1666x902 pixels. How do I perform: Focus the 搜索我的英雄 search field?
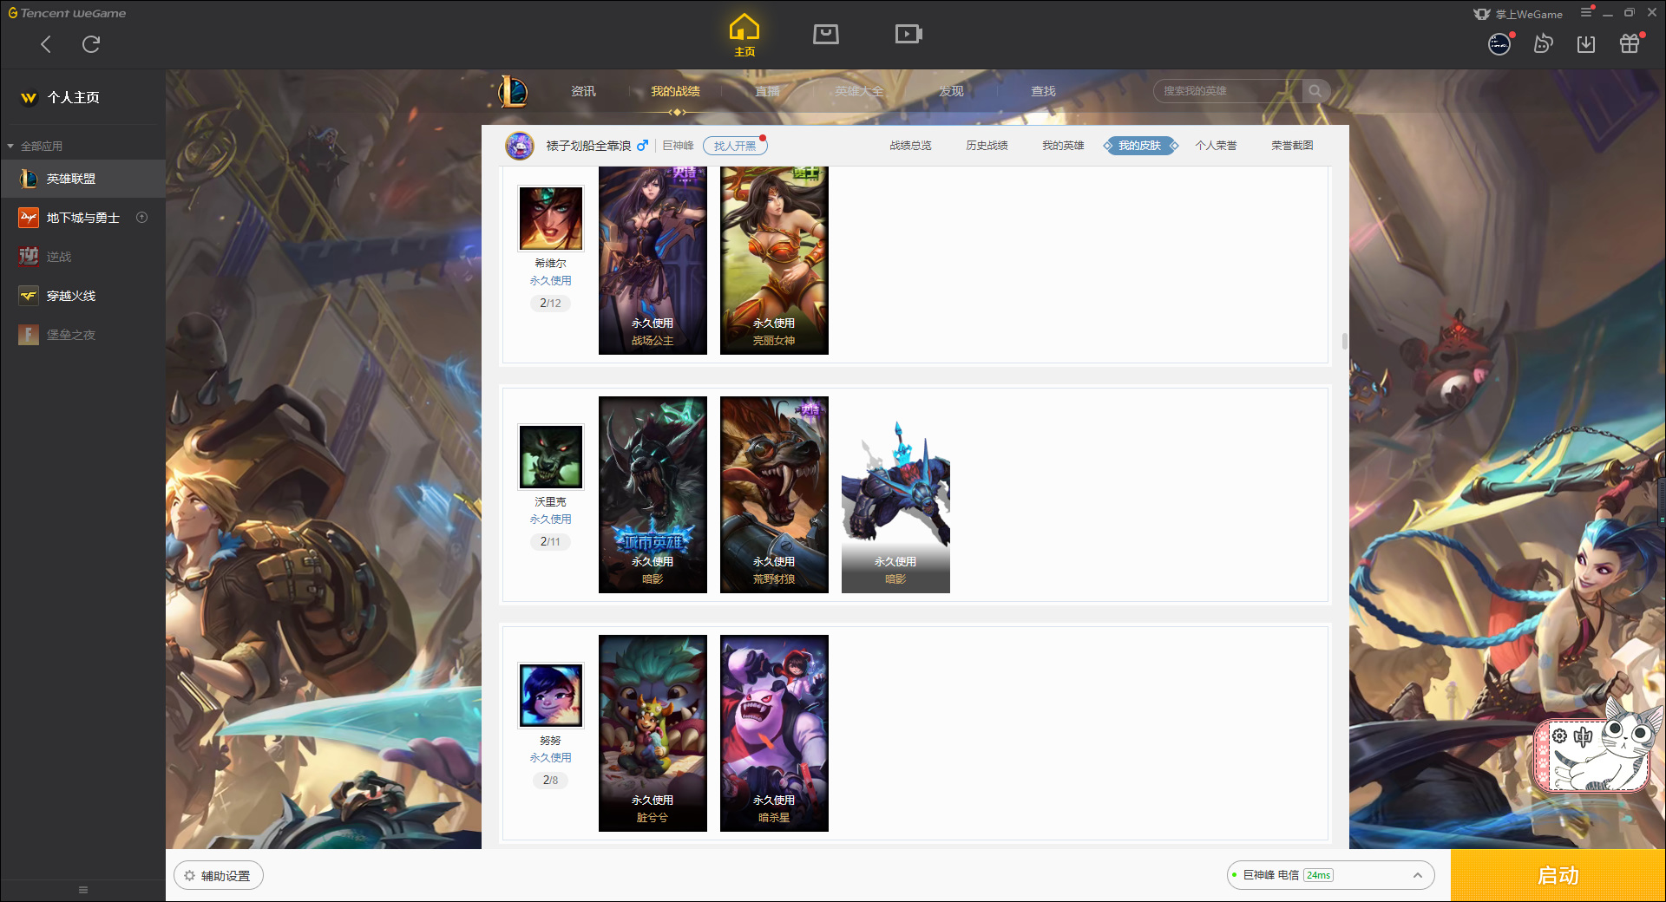(1228, 91)
